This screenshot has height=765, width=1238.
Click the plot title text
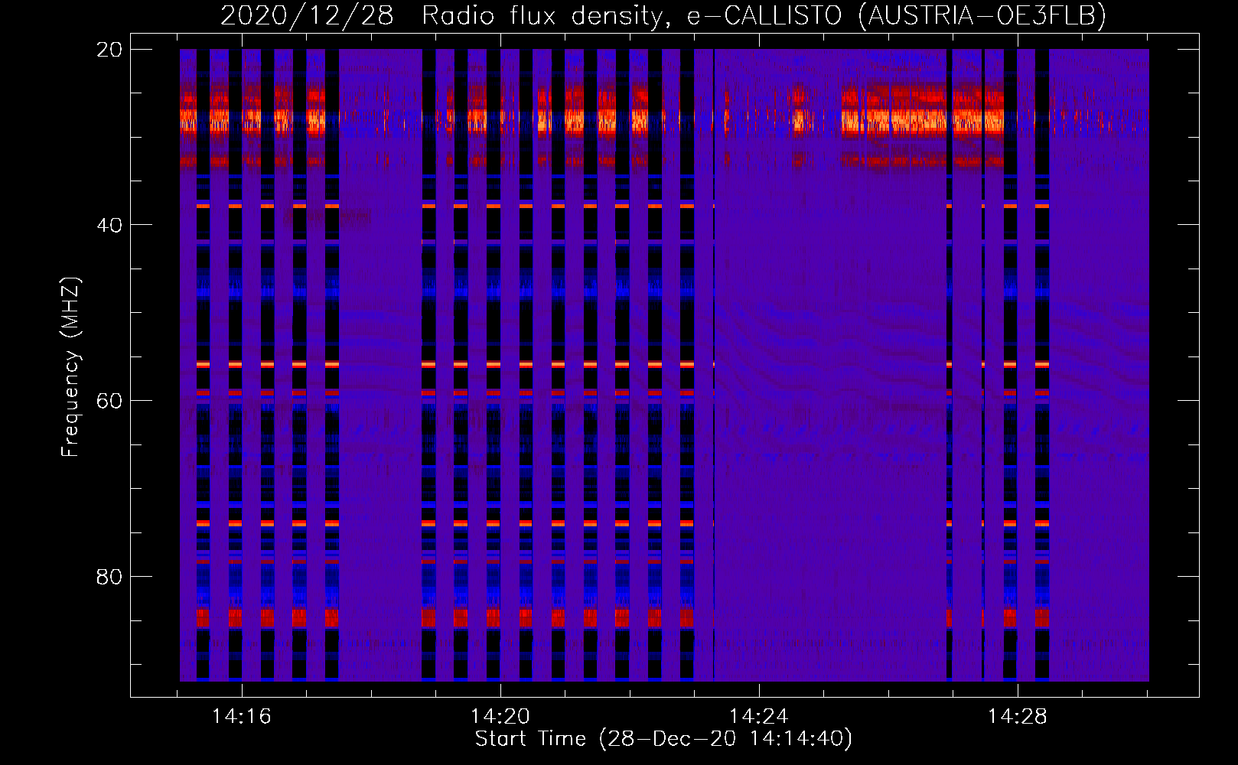click(663, 15)
